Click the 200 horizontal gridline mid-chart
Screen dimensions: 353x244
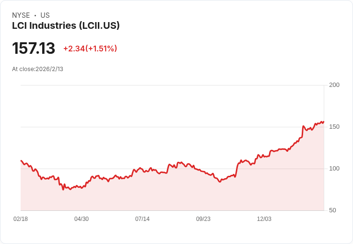pos(173,85)
